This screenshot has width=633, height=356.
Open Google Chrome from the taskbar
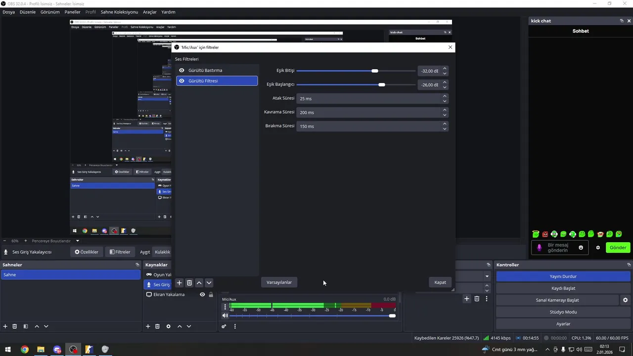coord(25,350)
